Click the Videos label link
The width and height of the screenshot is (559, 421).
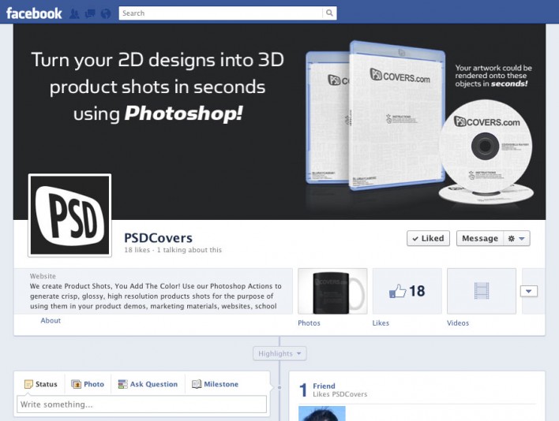point(458,322)
